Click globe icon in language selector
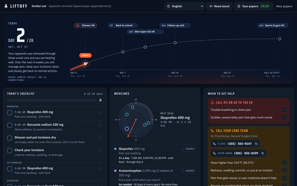Viewport: 297px width, 186px height. click(x=168, y=6)
